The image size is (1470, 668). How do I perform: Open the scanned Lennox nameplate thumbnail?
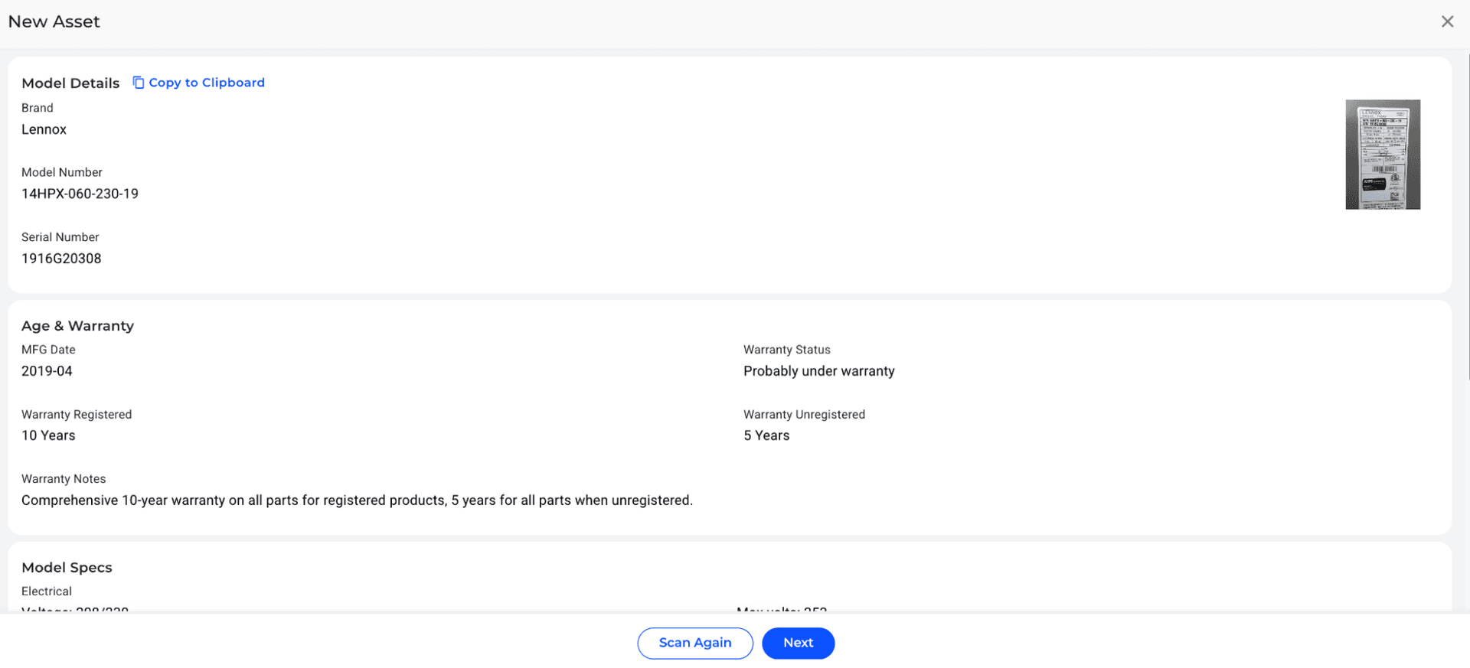1382,155
